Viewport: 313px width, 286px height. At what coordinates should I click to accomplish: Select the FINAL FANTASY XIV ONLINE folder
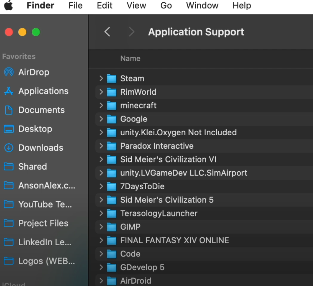tap(175, 240)
